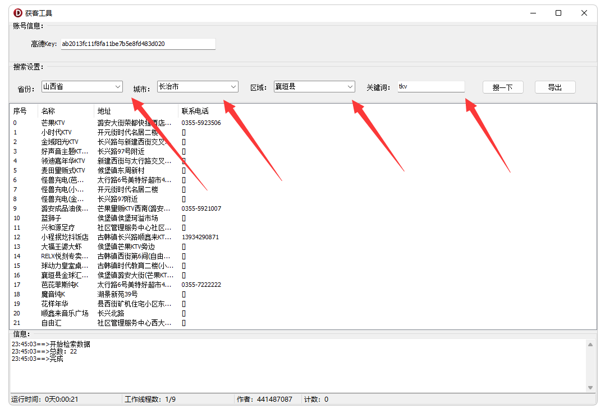605x409 pixels.
Task: Click the 地址 column header
Action: pos(104,111)
